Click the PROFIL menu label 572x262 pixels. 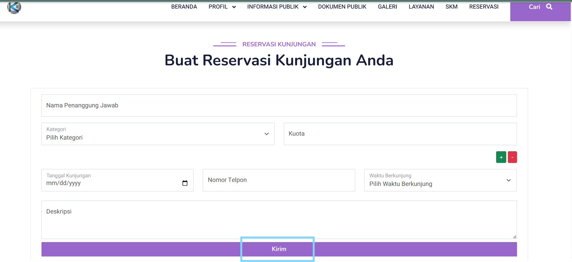click(x=218, y=7)
